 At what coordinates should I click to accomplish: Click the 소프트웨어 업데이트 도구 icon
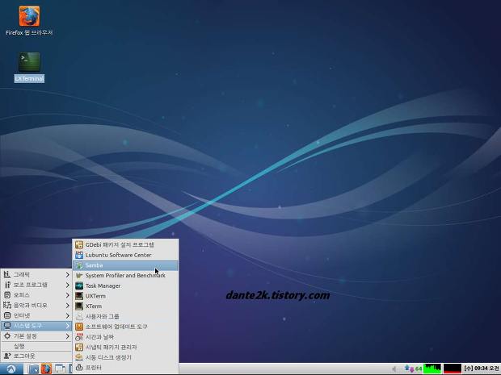tap(79, 327)
